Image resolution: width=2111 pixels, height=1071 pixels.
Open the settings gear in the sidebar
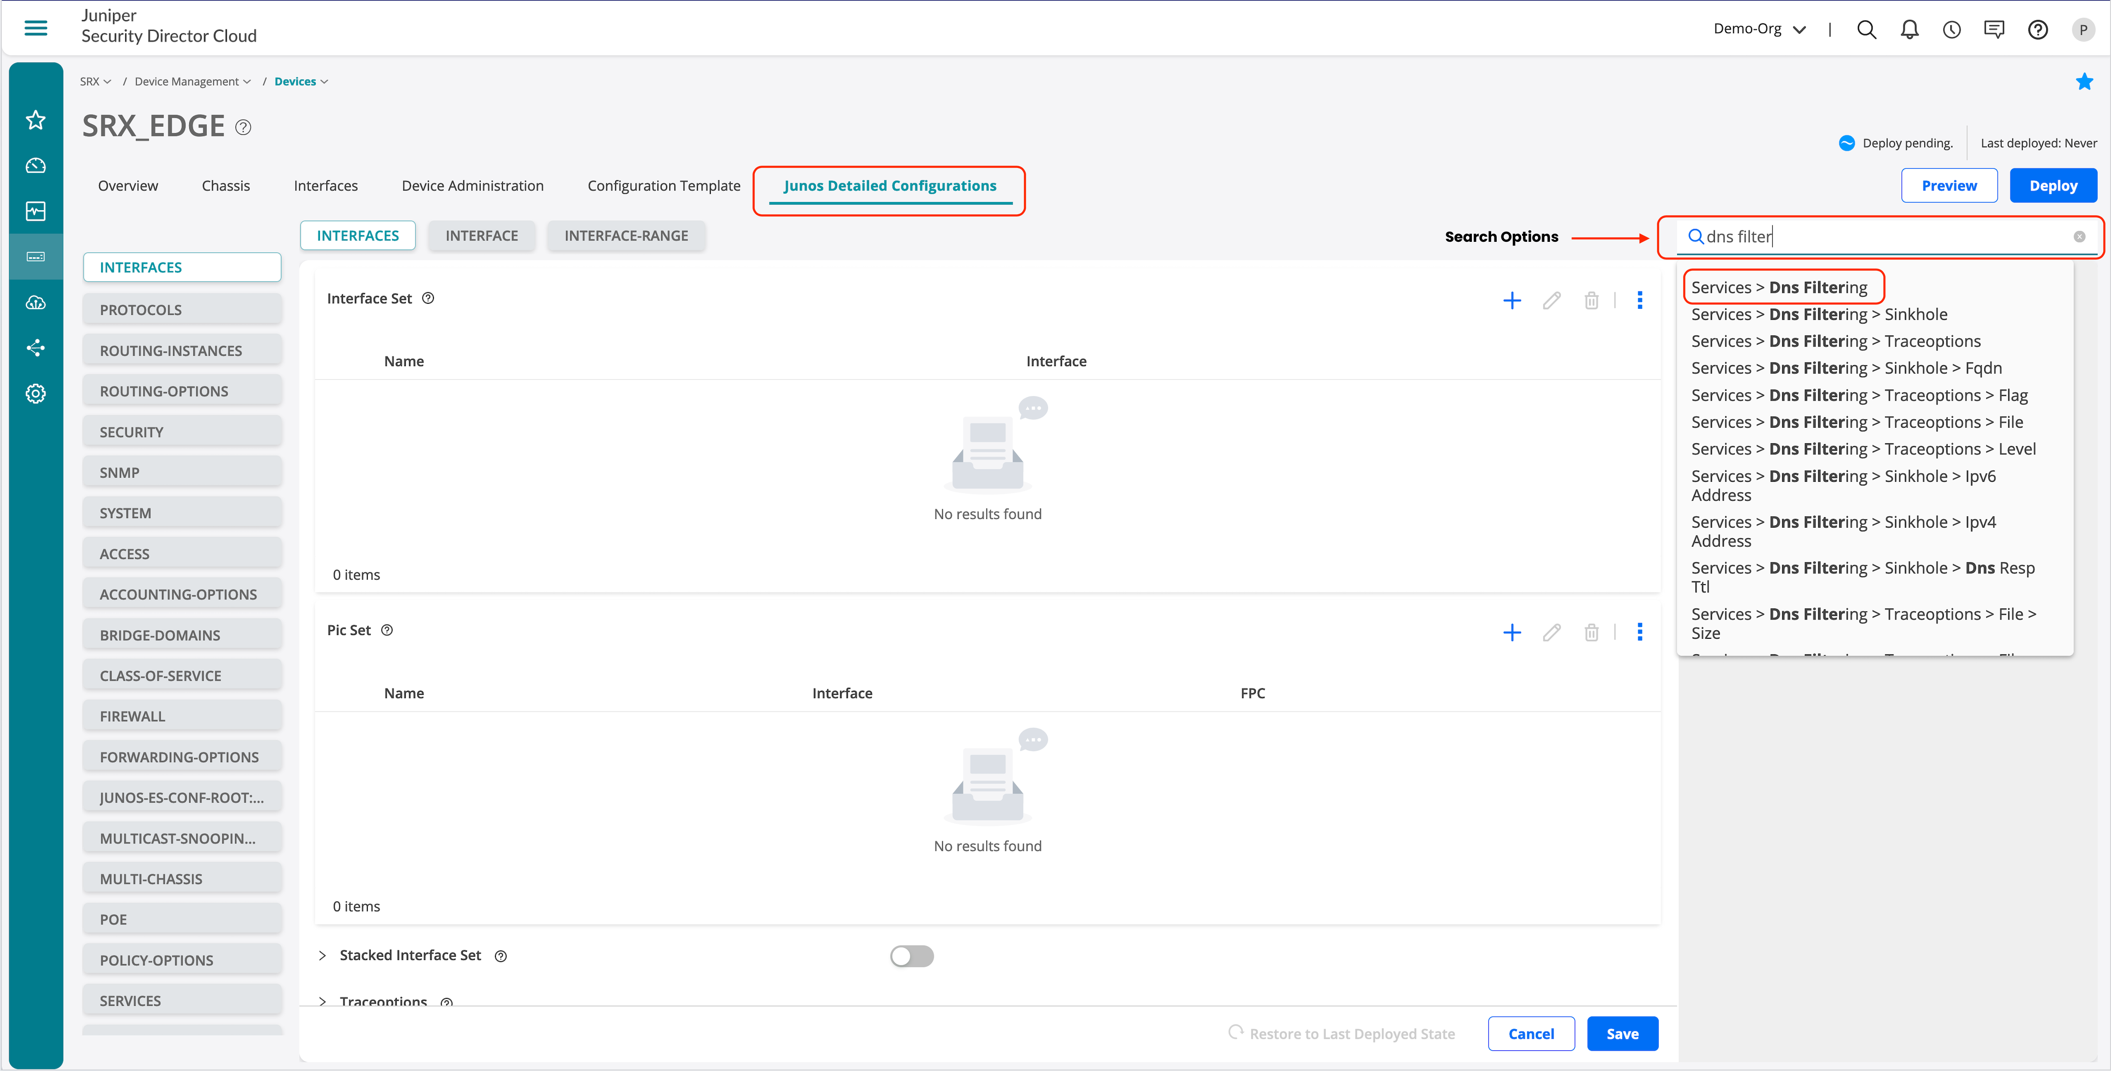35,394
